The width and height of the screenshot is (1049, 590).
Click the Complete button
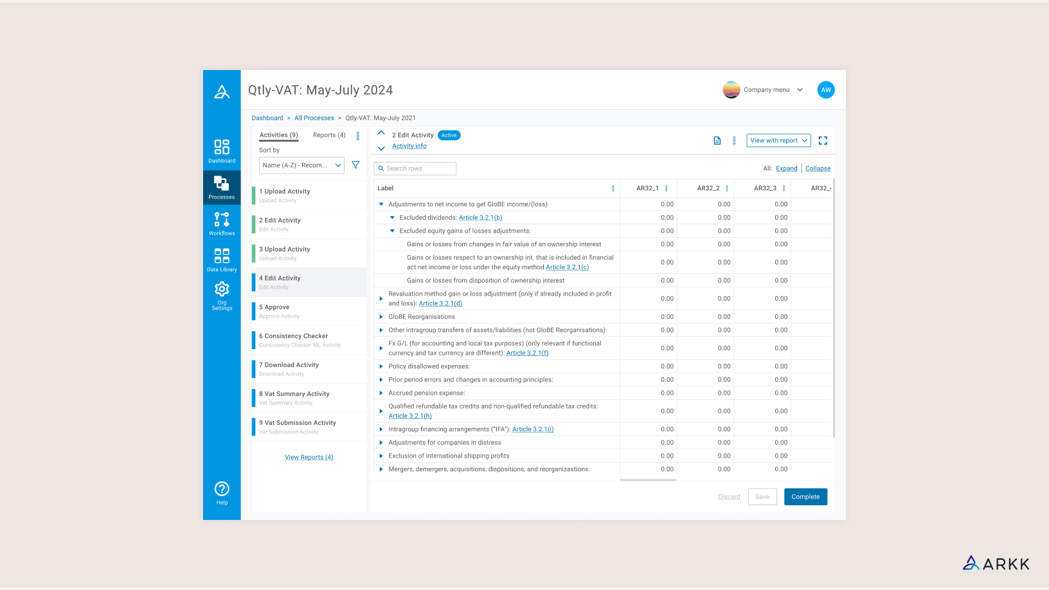click(805, 497)
